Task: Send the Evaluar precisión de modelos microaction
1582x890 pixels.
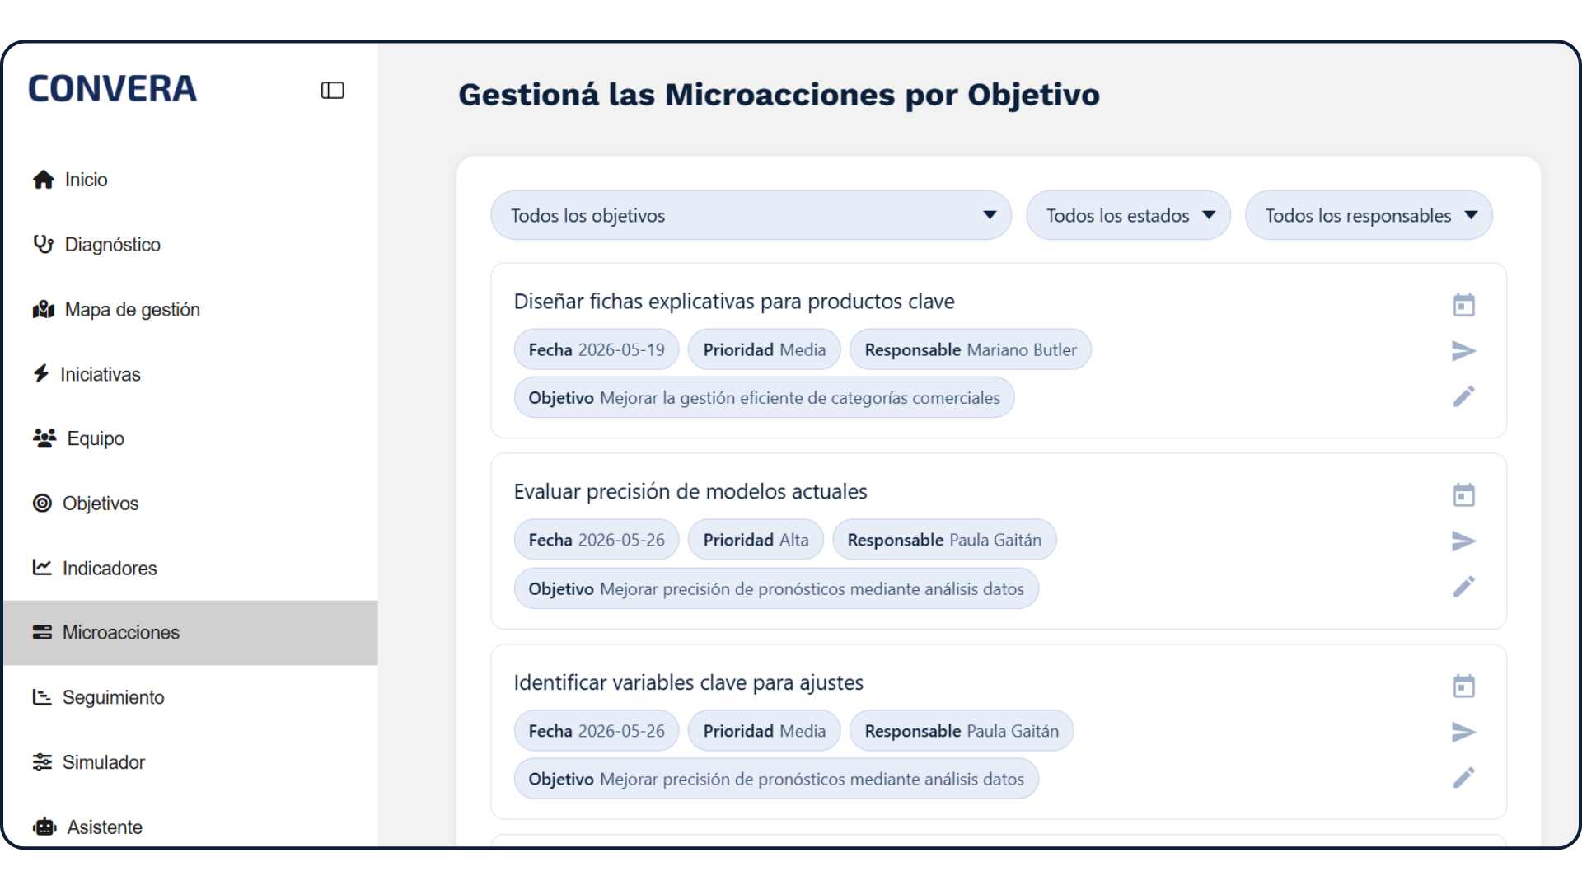Action: point(1463,541)
